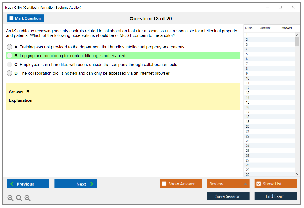Go to the Next question
Image resolution: width=304 pixels, height=208 pixels.
[x=76, y=184]
